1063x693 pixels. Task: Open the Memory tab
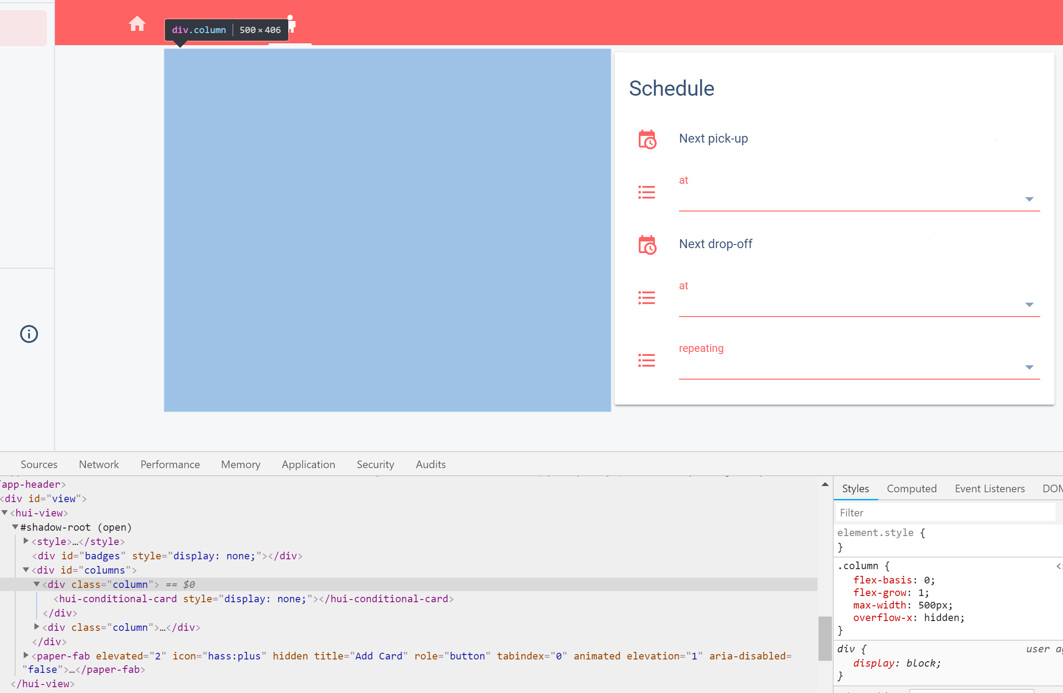[x=240, y=464]
